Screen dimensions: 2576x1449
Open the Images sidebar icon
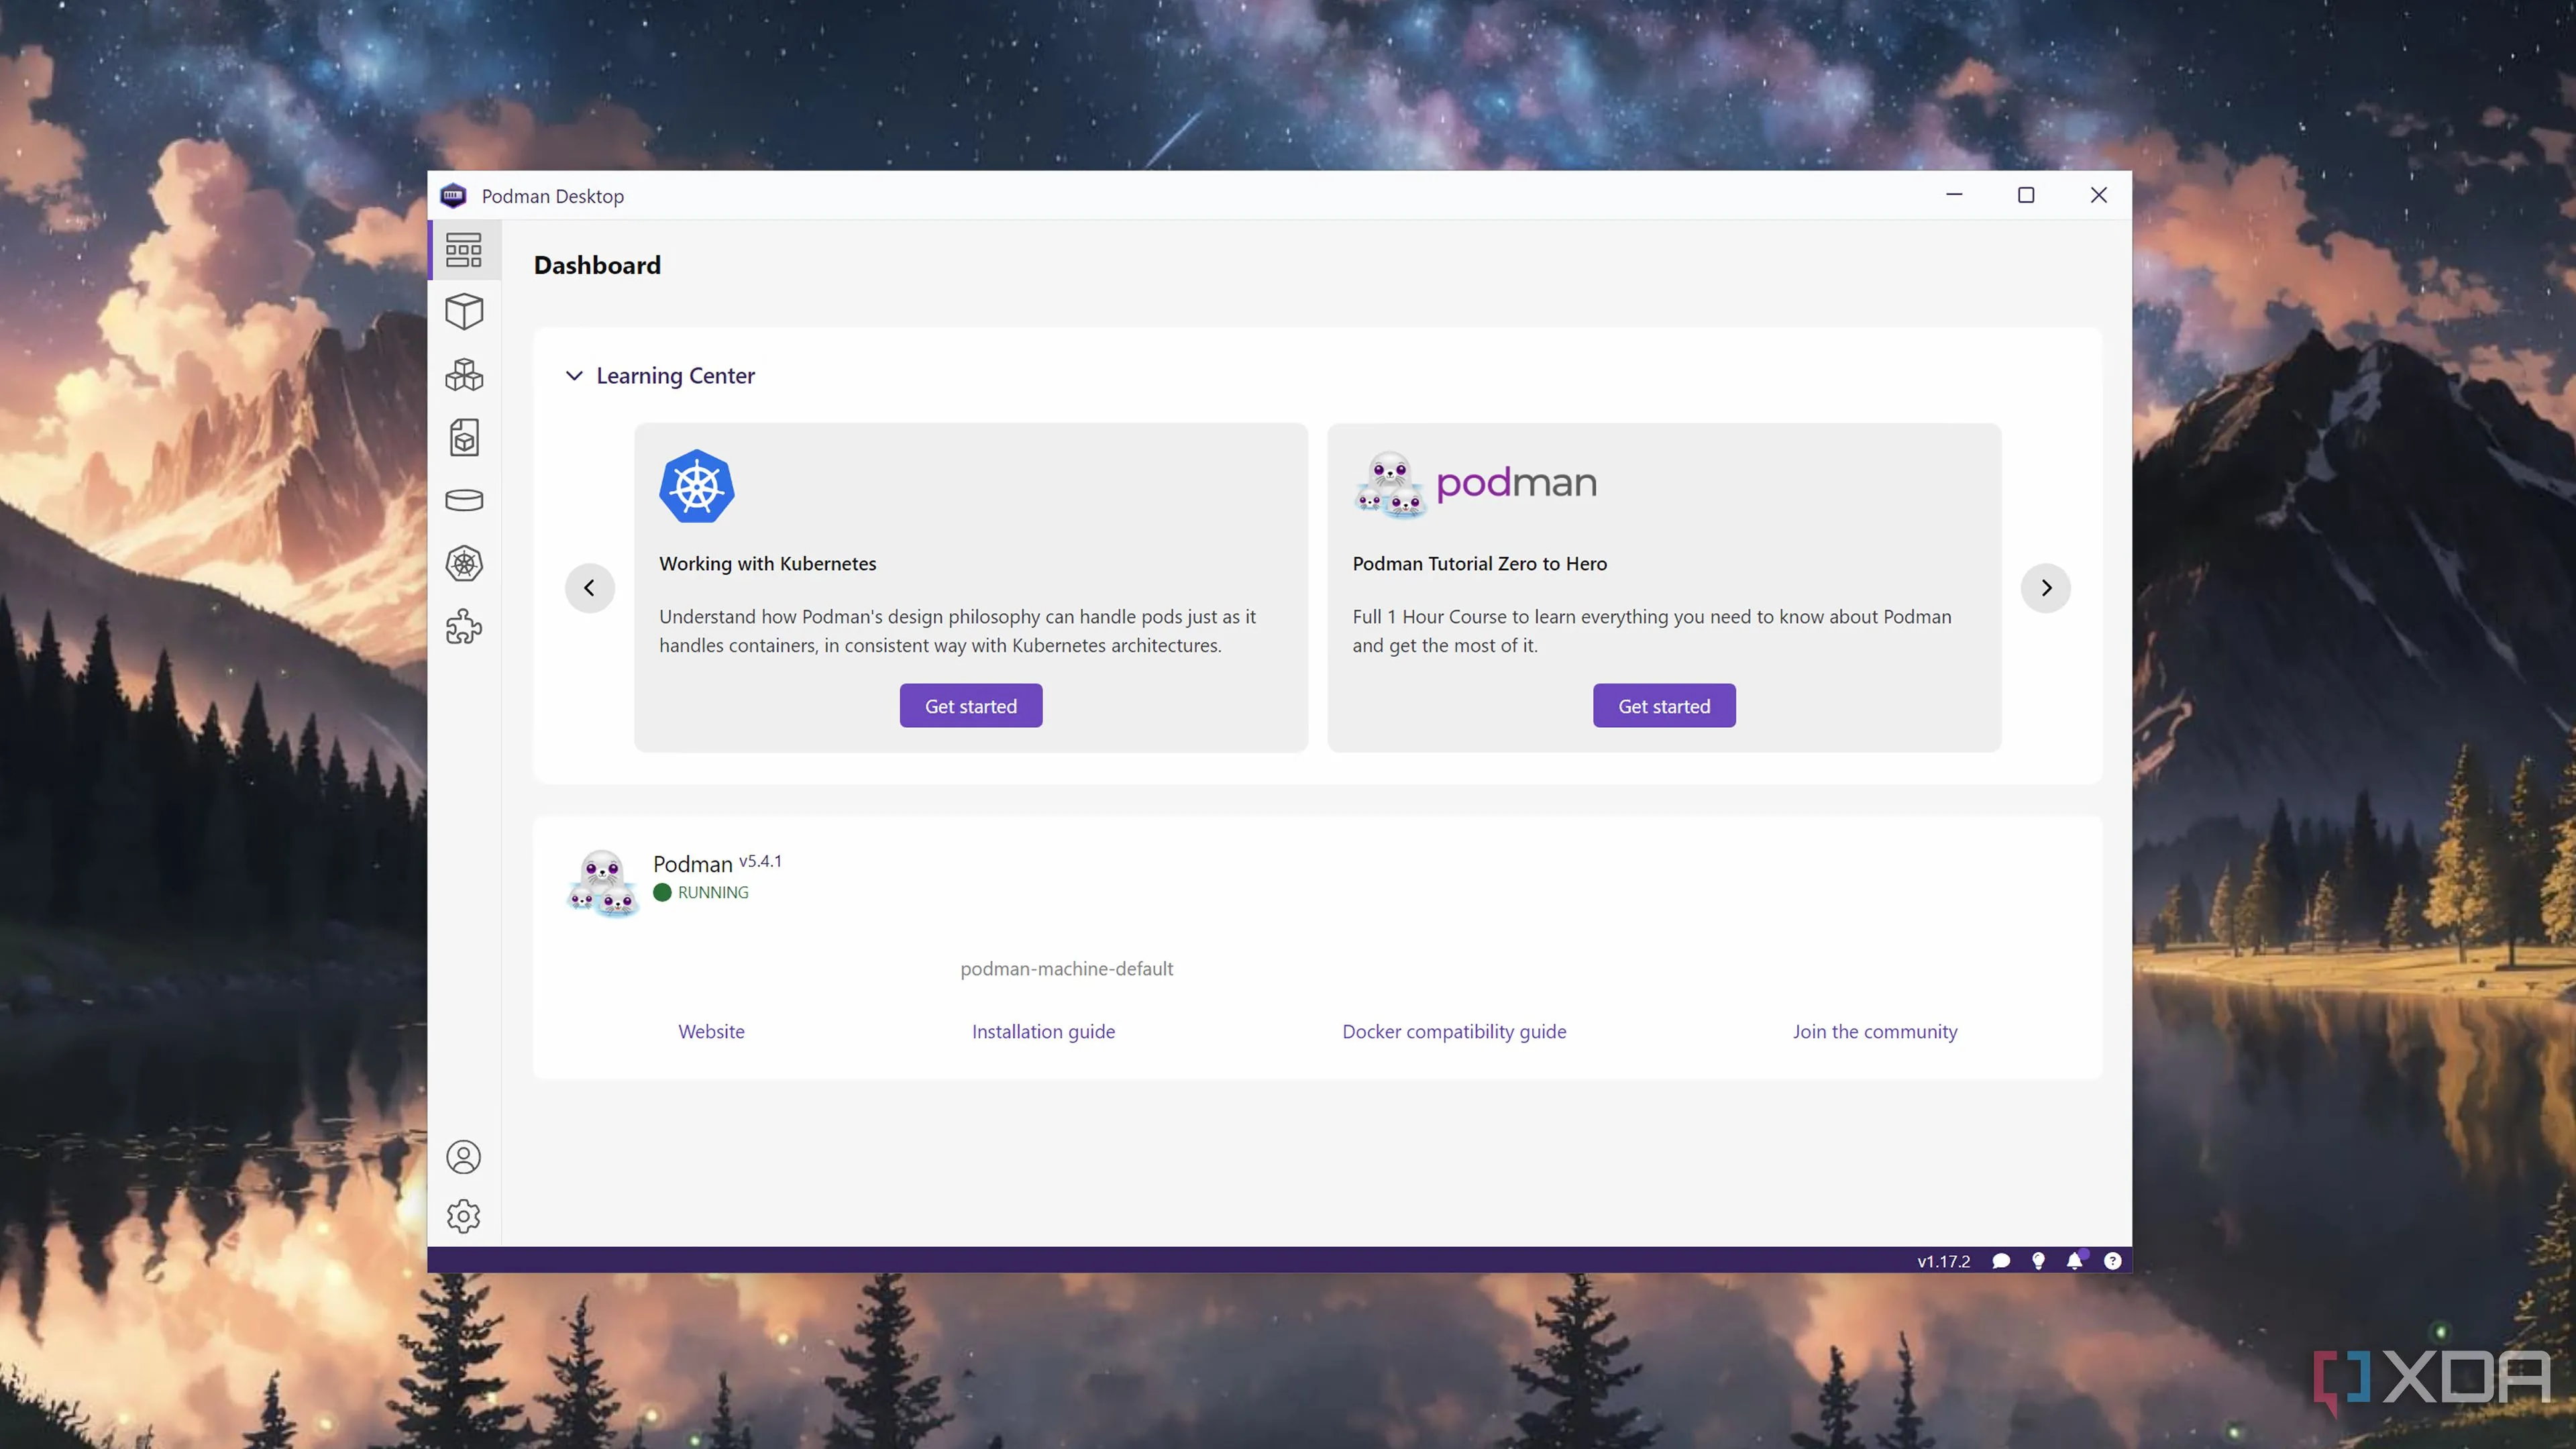(x=464, y=438)
